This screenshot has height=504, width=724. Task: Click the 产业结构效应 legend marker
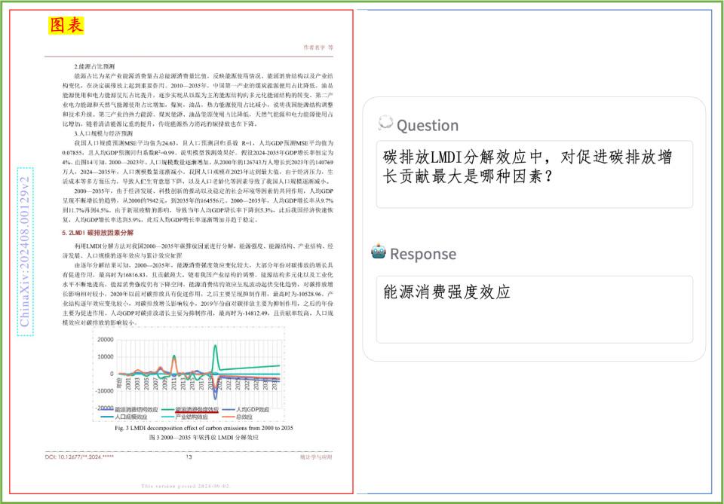pyautogui.click(x=167, y=415)
